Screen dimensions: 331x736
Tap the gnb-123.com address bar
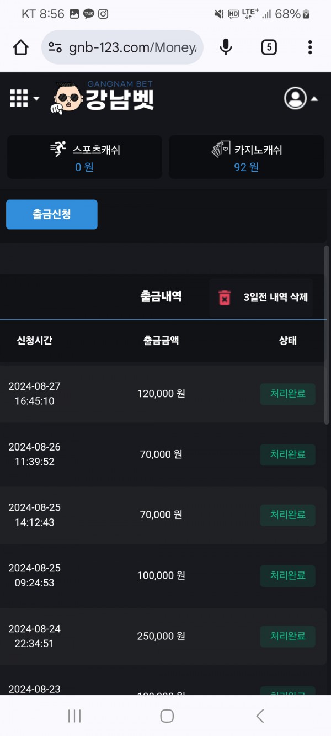tap(132, 47)
